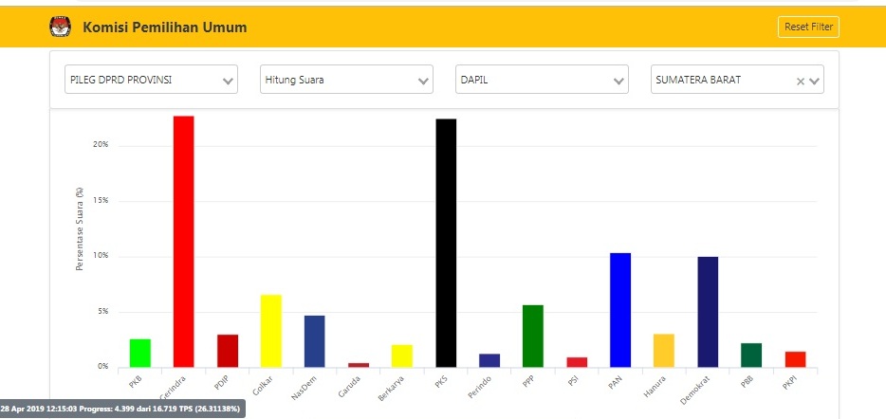
Task: Click the progress status text at bottom
Action: click(x=123, y=408)
